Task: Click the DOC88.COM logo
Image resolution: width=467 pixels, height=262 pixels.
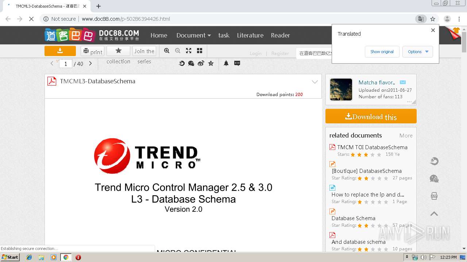Action: click(92, 35)
